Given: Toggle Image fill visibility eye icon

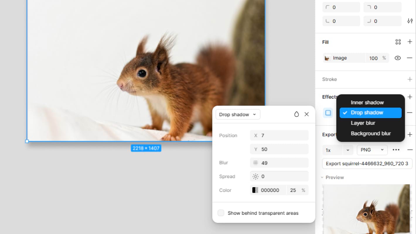Looking at the screenshot, I should 398,58.
